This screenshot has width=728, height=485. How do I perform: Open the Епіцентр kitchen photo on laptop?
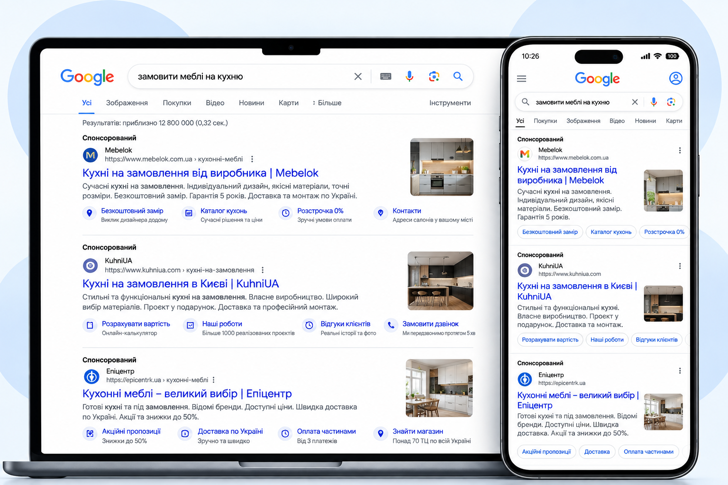tap(439, 388)
